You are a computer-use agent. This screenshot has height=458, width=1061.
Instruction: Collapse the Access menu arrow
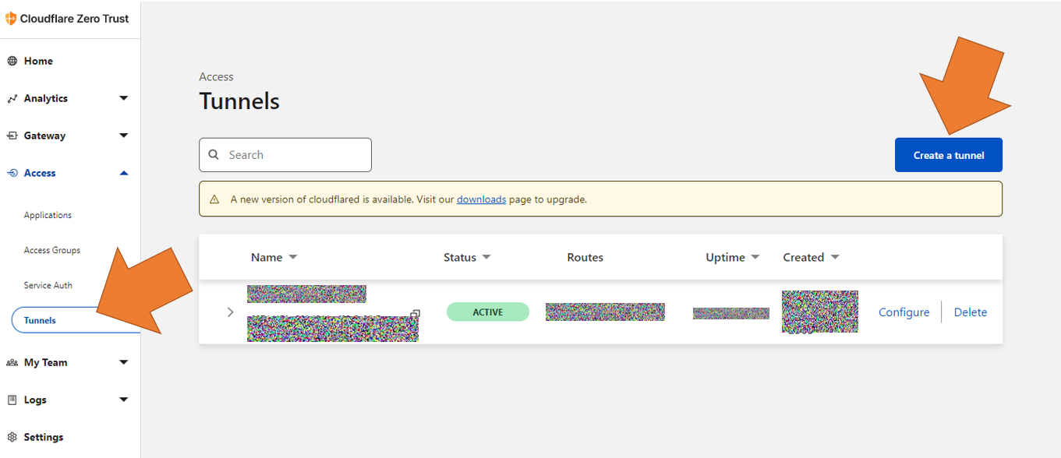point(123,173)
